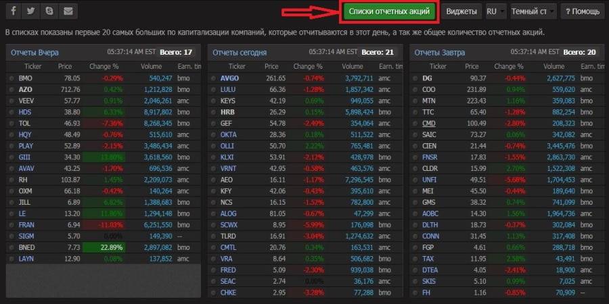
Task: Click the status dot beside AVGO
Action: tap(214, 78)
